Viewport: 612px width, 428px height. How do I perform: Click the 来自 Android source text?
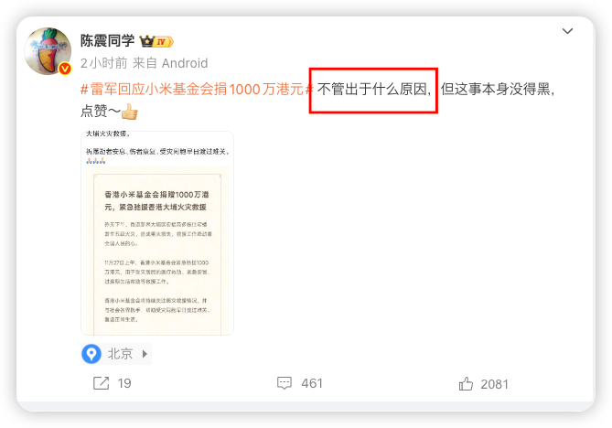click(x=170, y=63)
